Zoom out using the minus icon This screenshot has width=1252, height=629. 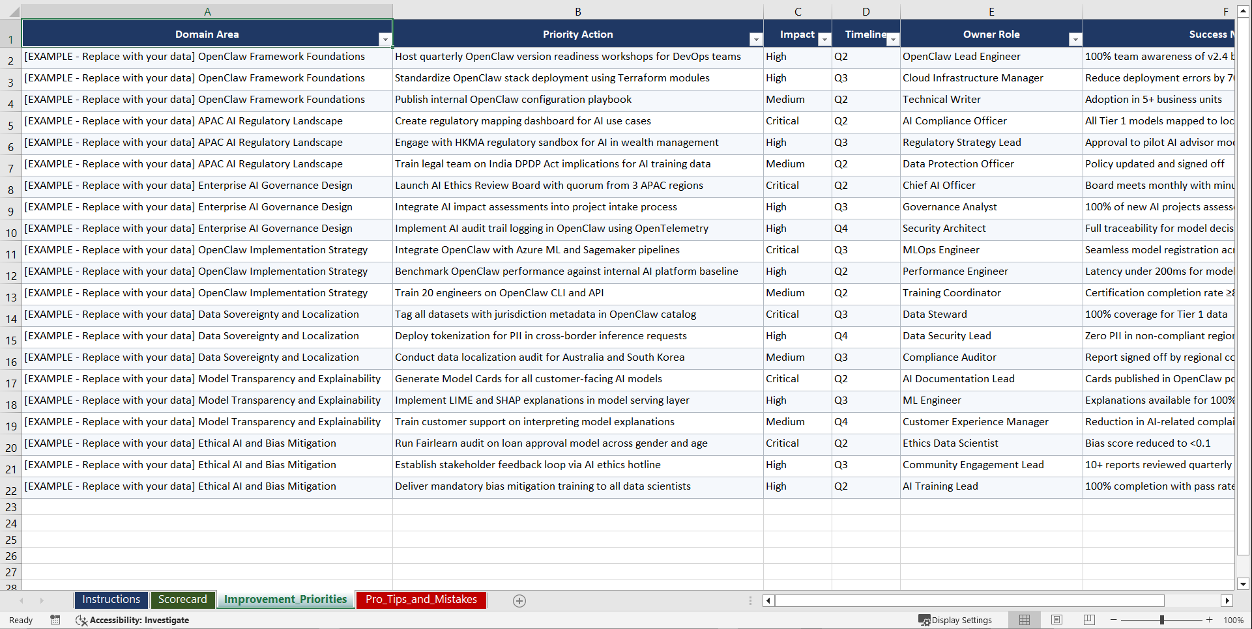coord(1114,620)
